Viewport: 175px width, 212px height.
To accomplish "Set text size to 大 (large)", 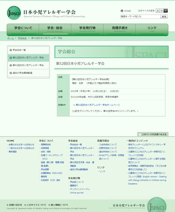I will (x=157, y=11).
